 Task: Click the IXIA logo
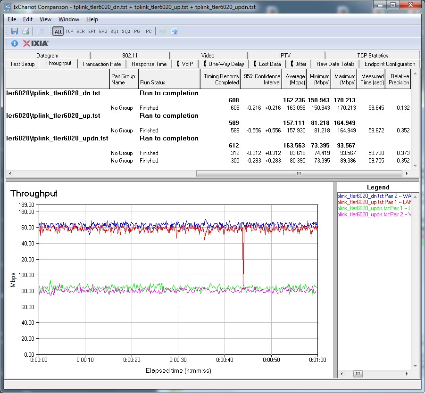pyautogui.click(x=35, y=43)
